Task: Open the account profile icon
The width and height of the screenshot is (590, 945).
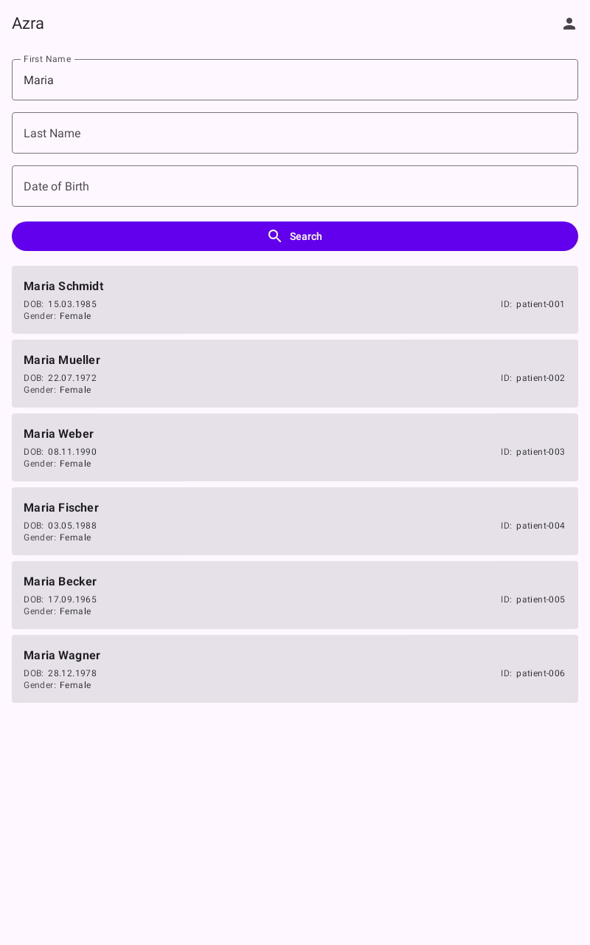Action: pos(569,24)
